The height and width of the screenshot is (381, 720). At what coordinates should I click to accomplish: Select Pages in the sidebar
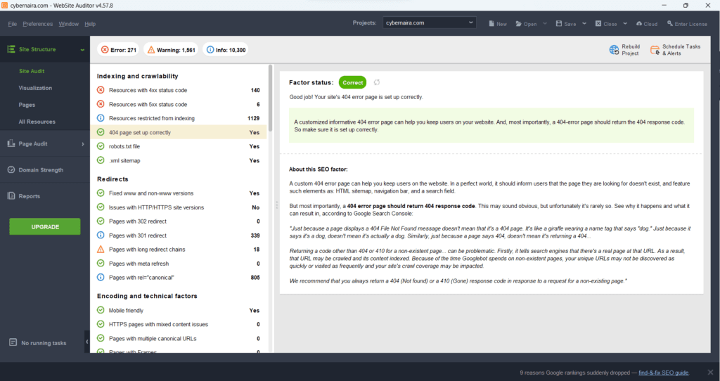(27, 105)
